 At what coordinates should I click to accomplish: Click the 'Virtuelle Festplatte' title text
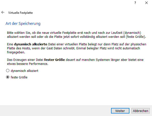pyautogui.click(x=20, y=13)
